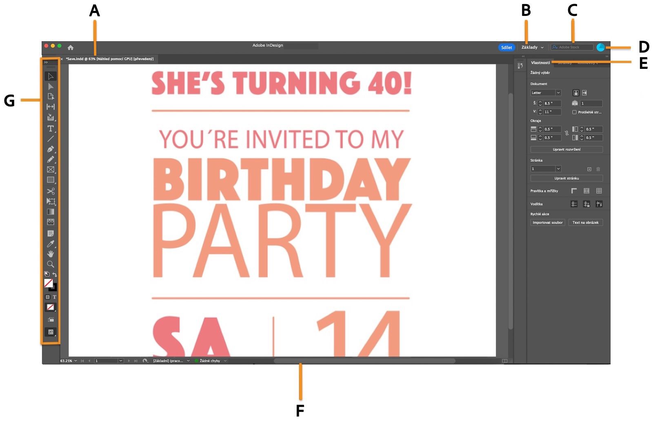
Task: Collapse the right panels double arrow
Action: [x=607, y=56]
